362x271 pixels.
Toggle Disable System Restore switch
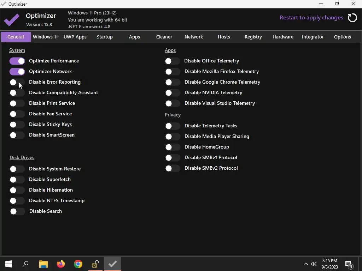[17, 169]
